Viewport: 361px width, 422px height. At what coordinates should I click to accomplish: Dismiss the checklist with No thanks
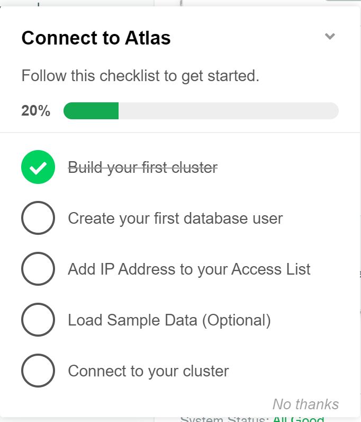(305, 404)
